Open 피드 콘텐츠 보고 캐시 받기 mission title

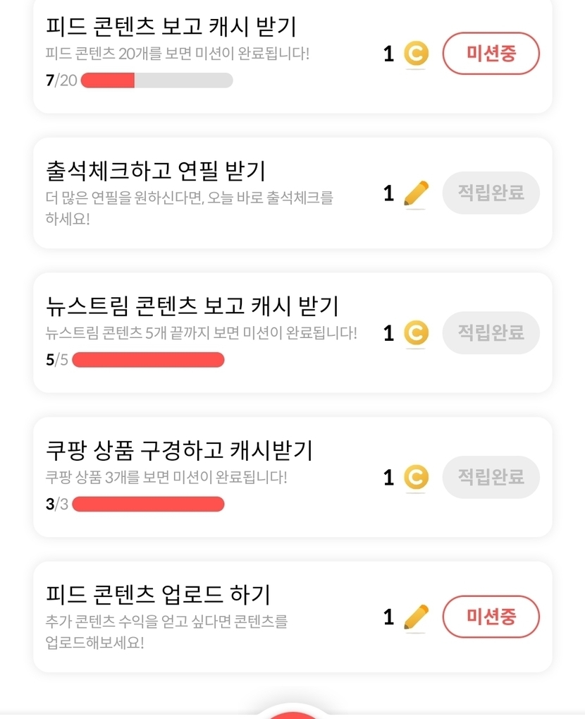click(x=171, y=27)
